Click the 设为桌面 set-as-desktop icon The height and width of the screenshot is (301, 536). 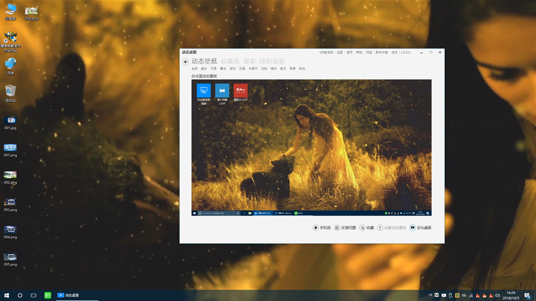(x=412, y=227)
